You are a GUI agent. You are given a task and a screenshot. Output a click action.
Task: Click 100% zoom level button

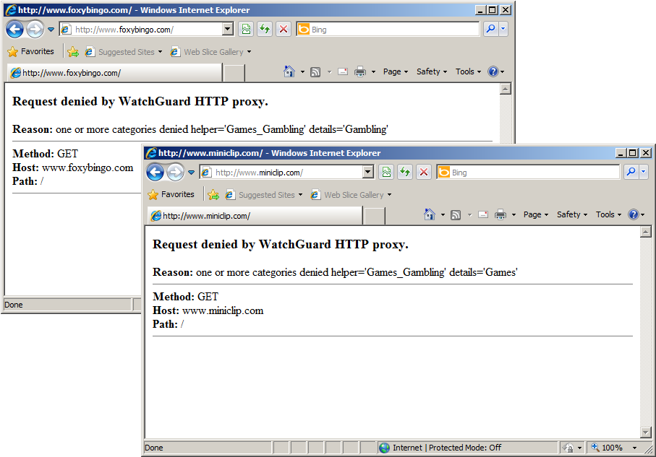click(607, 448)
